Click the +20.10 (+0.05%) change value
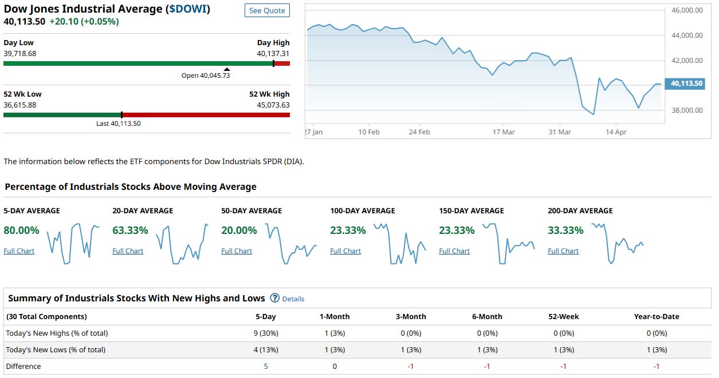Image resolution: width=719 pixels, height=378 pixels. coord(84,22)
